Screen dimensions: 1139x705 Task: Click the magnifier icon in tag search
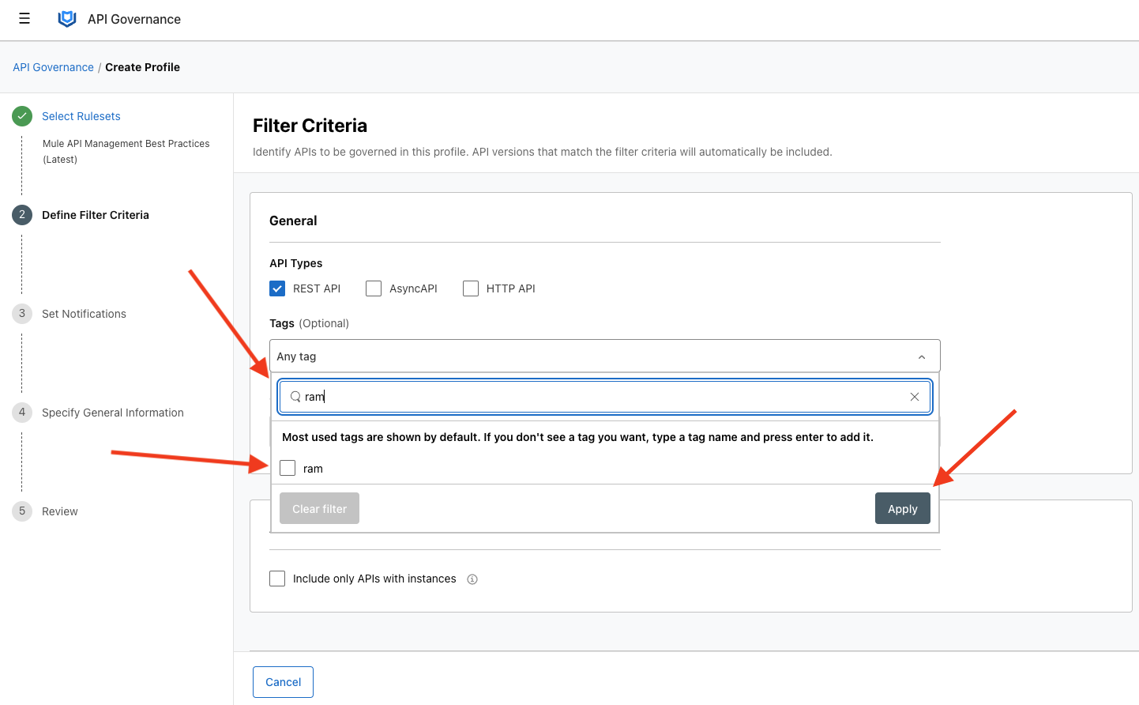pos(295,397)
